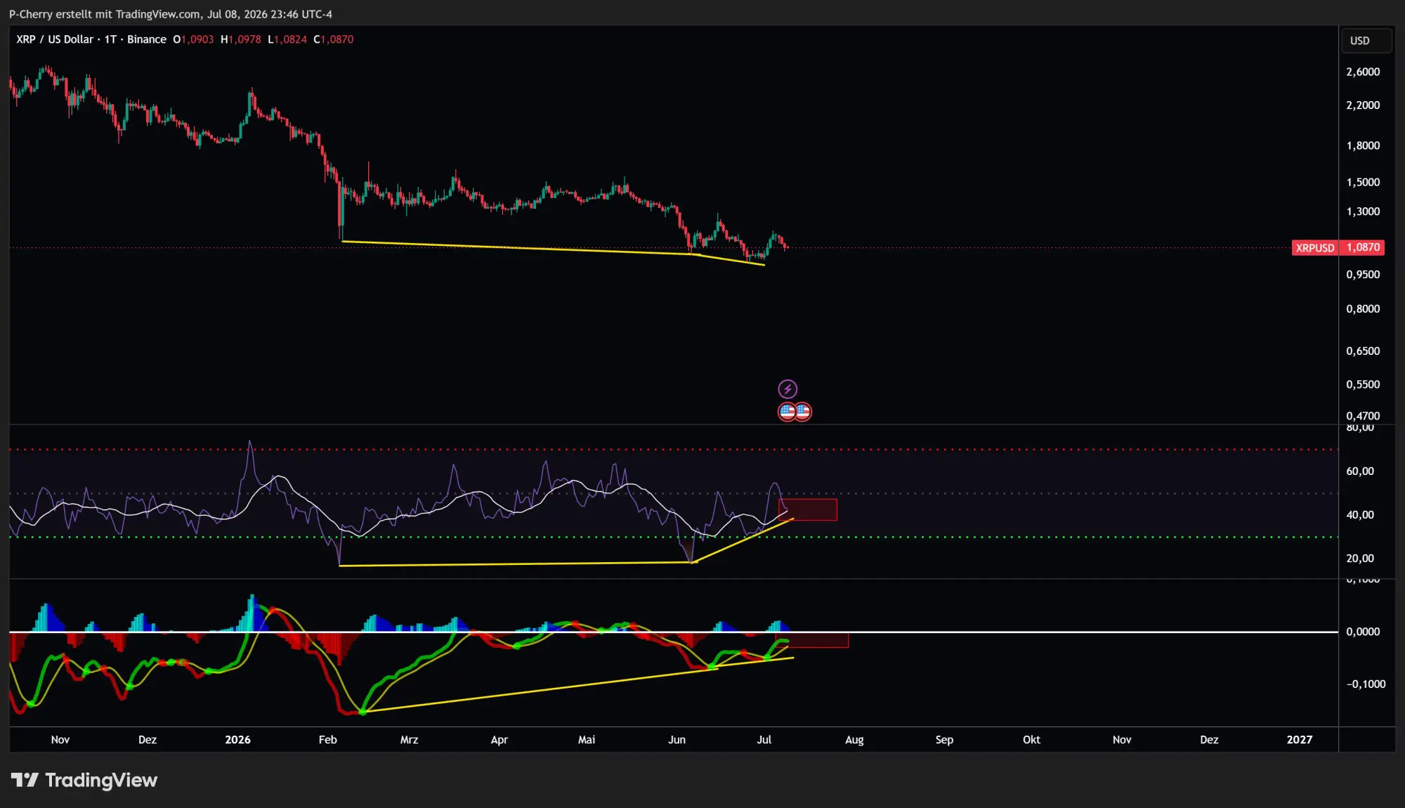The image size is (1405, 808).
Task: Click the 20,00 RSI axis label
Action: [x=1360, y=558]
